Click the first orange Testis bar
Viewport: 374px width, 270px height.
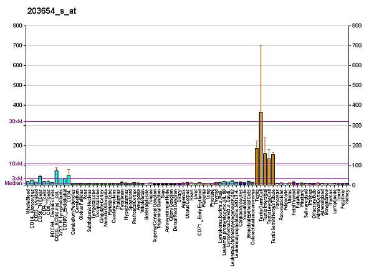click(256, 166)
